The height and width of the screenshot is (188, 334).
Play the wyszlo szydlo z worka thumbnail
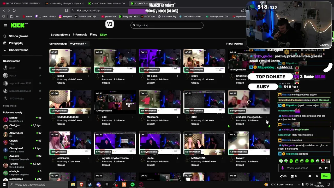click(x=115, y=143)
